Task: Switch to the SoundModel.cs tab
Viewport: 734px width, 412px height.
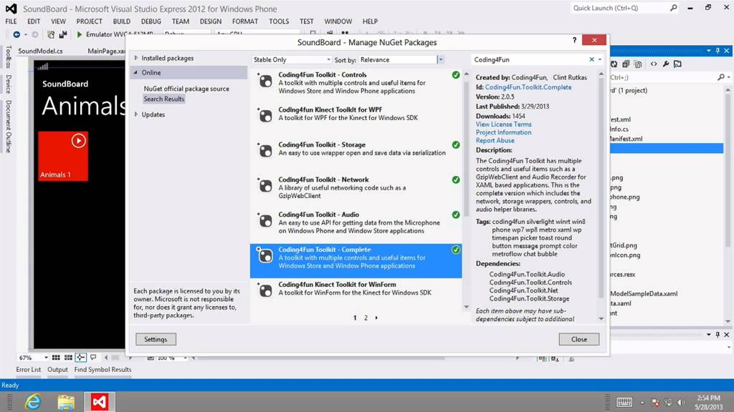Action: 40,51
